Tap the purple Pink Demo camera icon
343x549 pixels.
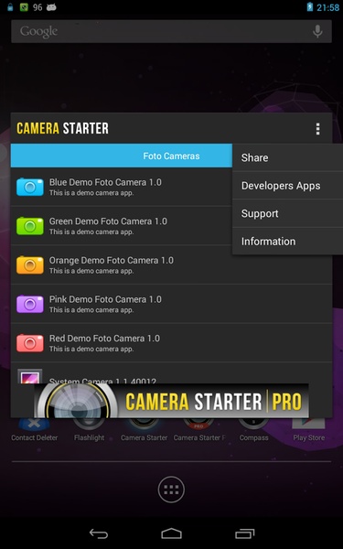(30, 304)
